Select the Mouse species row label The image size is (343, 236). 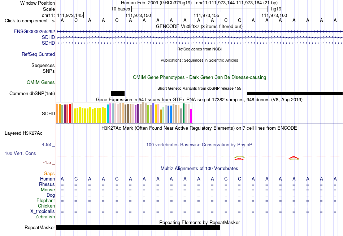point(48,190)
